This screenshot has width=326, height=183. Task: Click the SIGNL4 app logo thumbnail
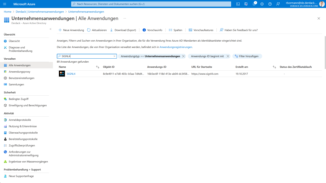(x=62, y=74)
